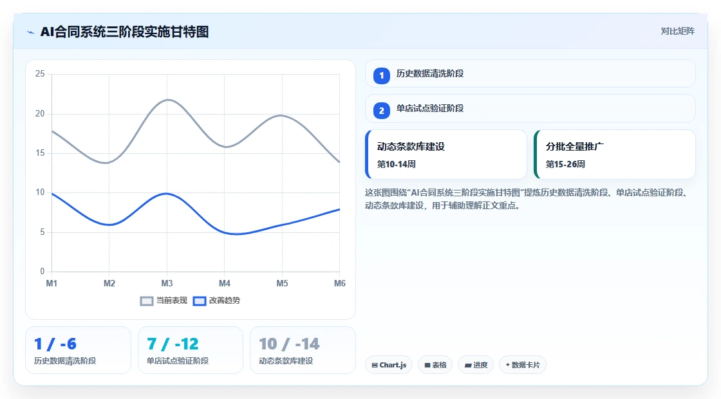The height and width of the screenshot is (399, 721).
Task: Click the icon in the Chart.js tag
Action: (375, 366)
